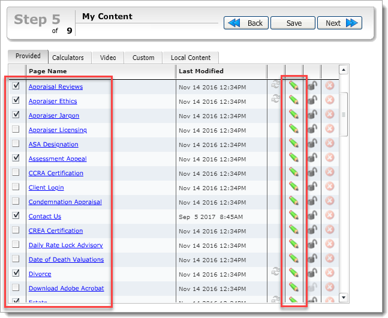Open the Appraisal Reviews link
Image resolution: width=388 pixels, height=318 pixels.
pos(56,87)
